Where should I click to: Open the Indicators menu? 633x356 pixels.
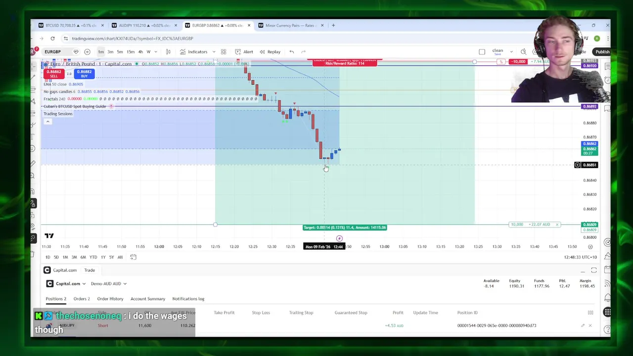coord(193,51)
